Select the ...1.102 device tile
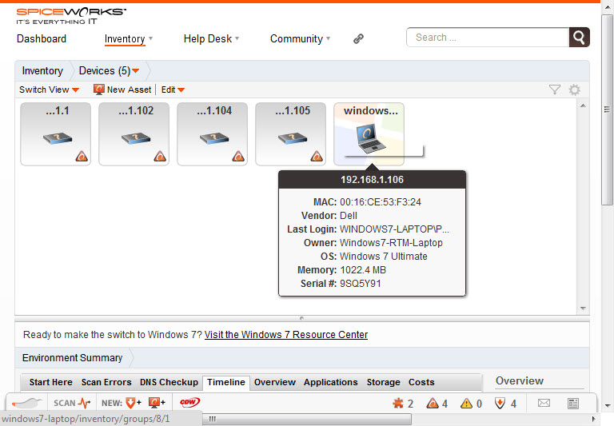This screenshot has height=426, width=614. (x=134, y=134)
